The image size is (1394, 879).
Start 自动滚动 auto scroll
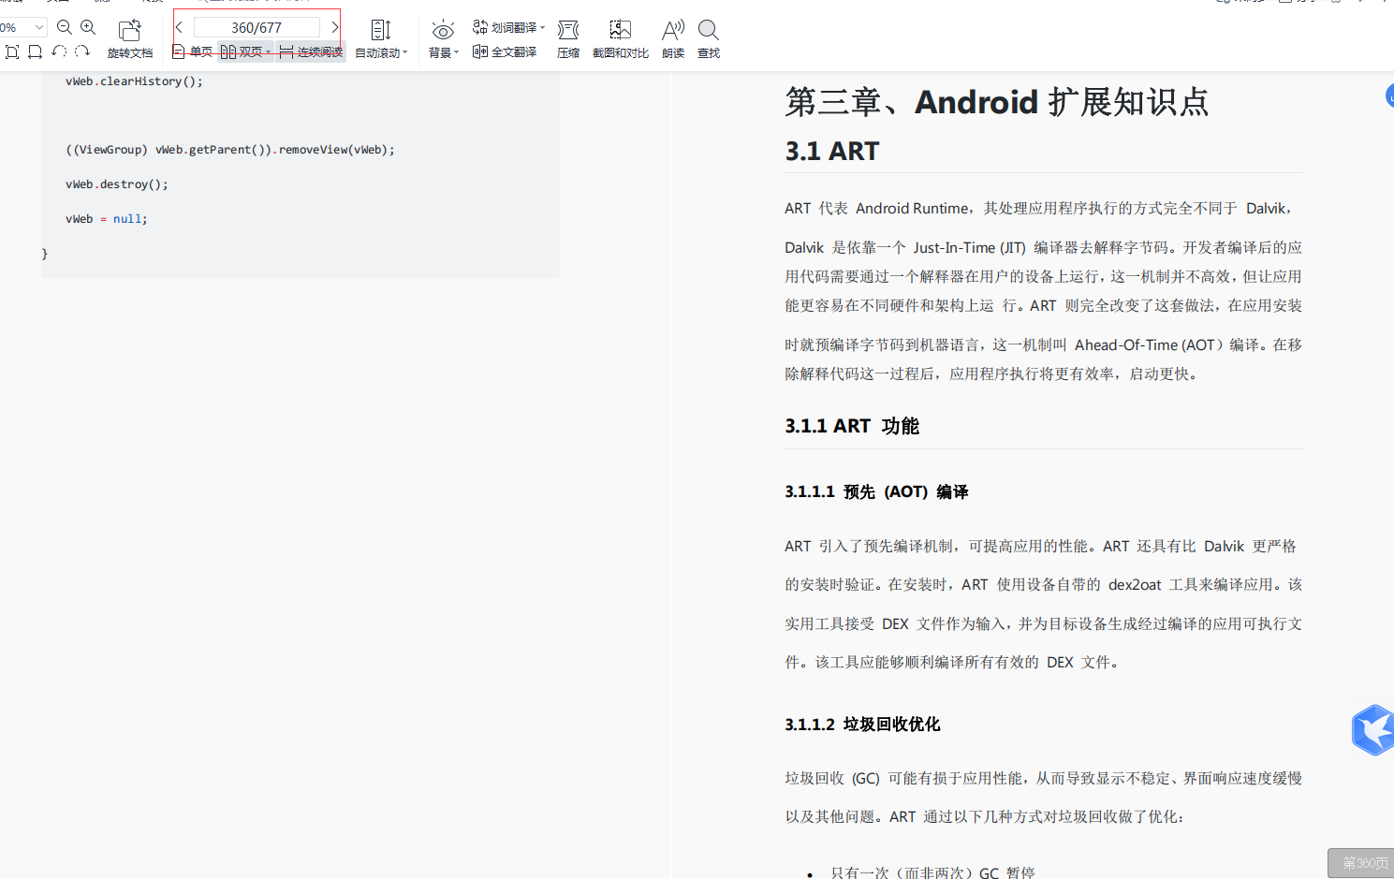380,39
